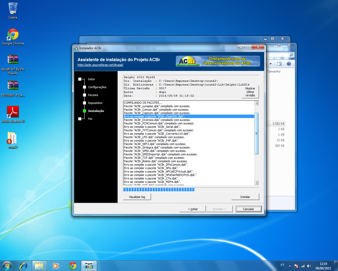Select the Adobe Reader XI desktop icon

pyautogui.click(x=13, y=114)
